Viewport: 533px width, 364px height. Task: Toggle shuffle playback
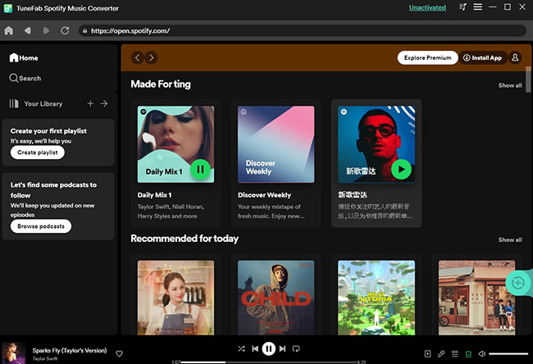(x=241, y=348)
